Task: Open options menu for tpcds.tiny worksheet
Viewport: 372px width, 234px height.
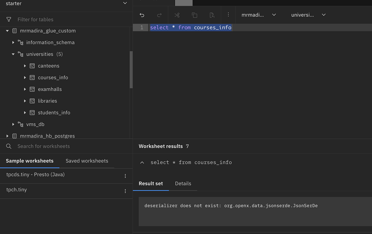Action: click(x=125, y=176)
